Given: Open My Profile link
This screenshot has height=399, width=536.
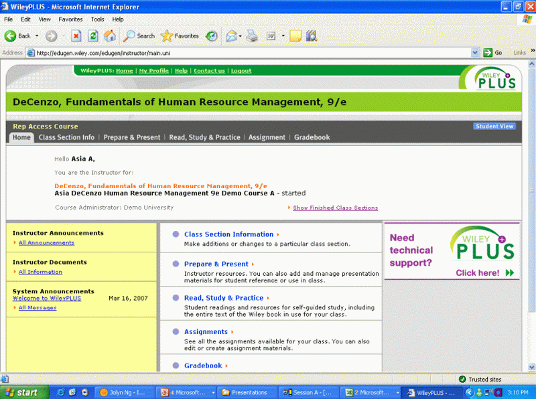Looking at the screenshot, I should (x=154, y=71).
